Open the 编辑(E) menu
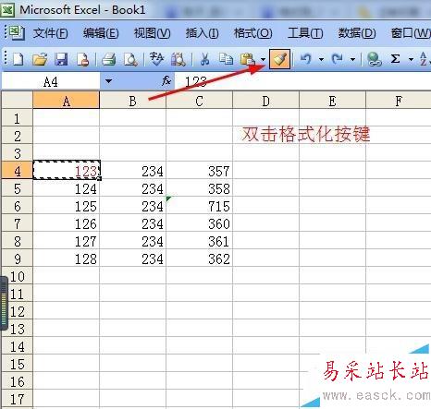Viewport: 431px width, 409px height. coord(101,33)
